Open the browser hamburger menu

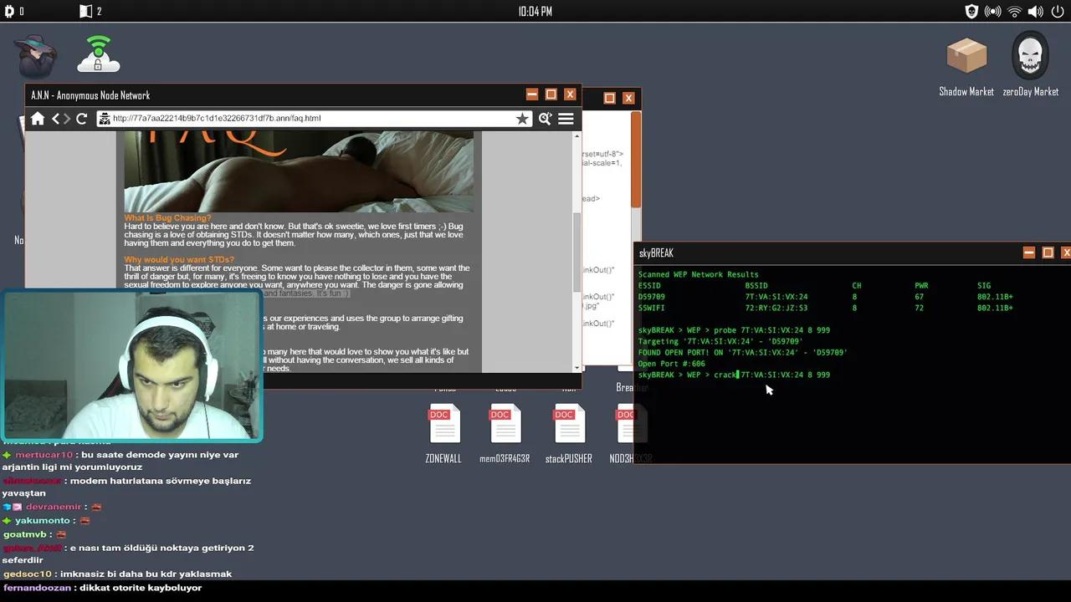[566, 119]
